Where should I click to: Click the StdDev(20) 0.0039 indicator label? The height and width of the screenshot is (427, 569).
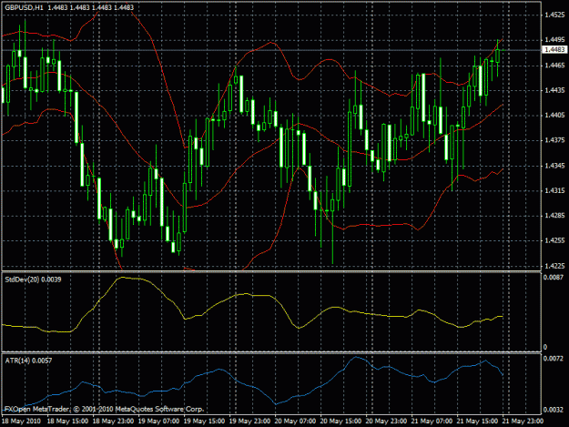(33, 280)
